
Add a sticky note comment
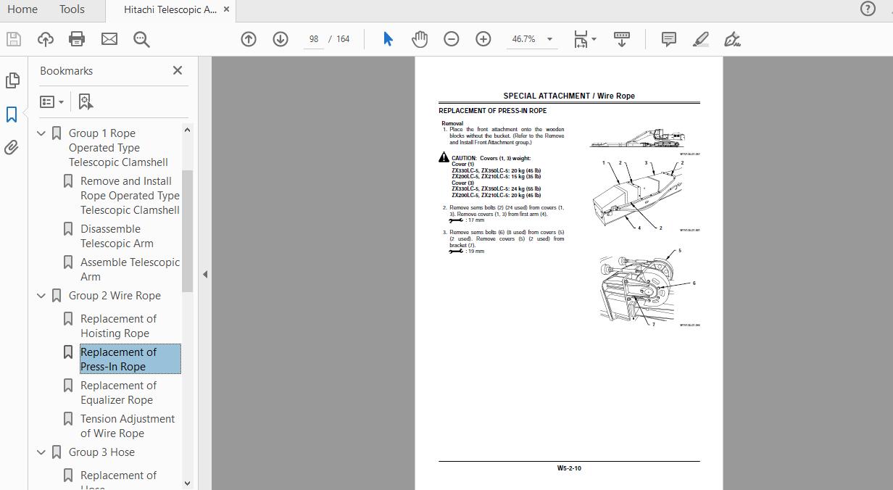coord(669,39)
